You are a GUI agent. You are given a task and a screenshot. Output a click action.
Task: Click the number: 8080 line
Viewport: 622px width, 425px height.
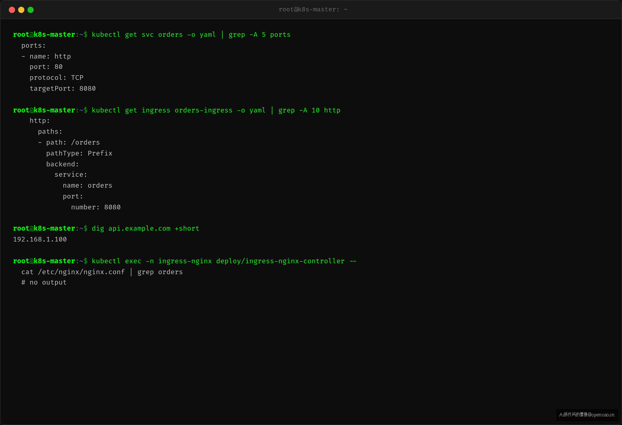coord(96,207)
